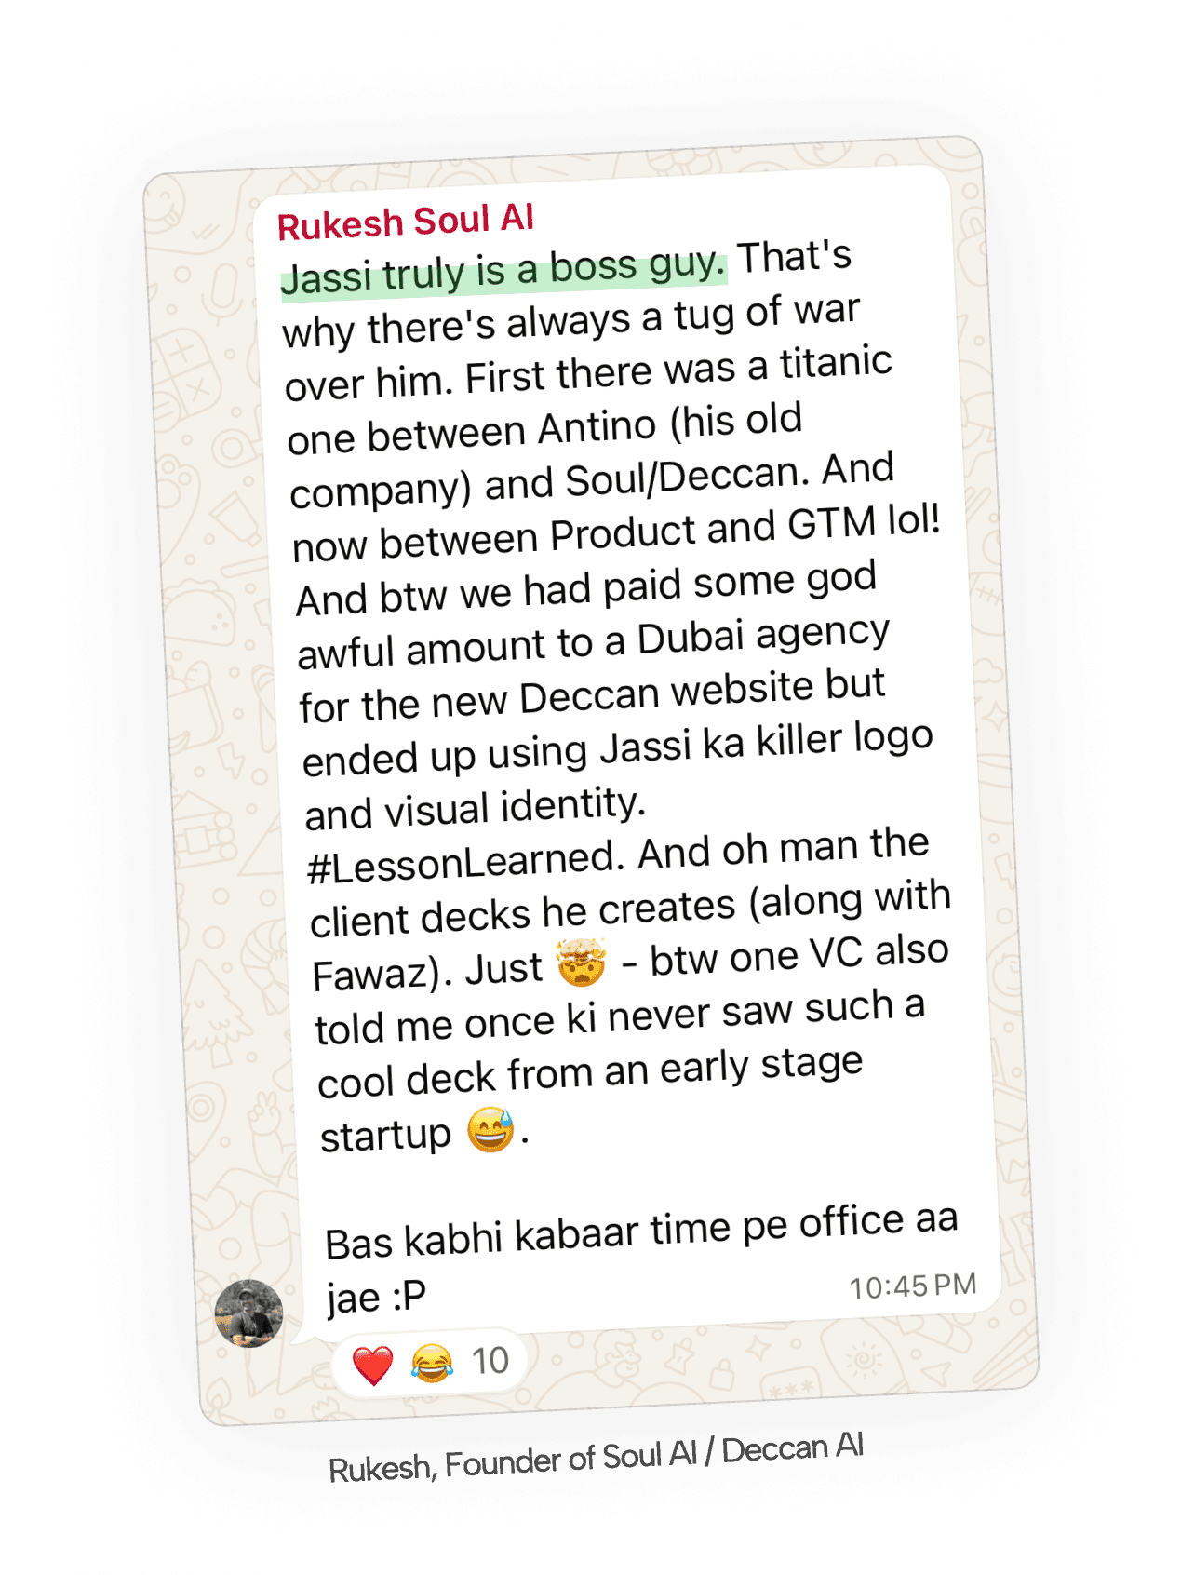
Task: Click the exploding head emoji after Just
Action: [582, 963]
